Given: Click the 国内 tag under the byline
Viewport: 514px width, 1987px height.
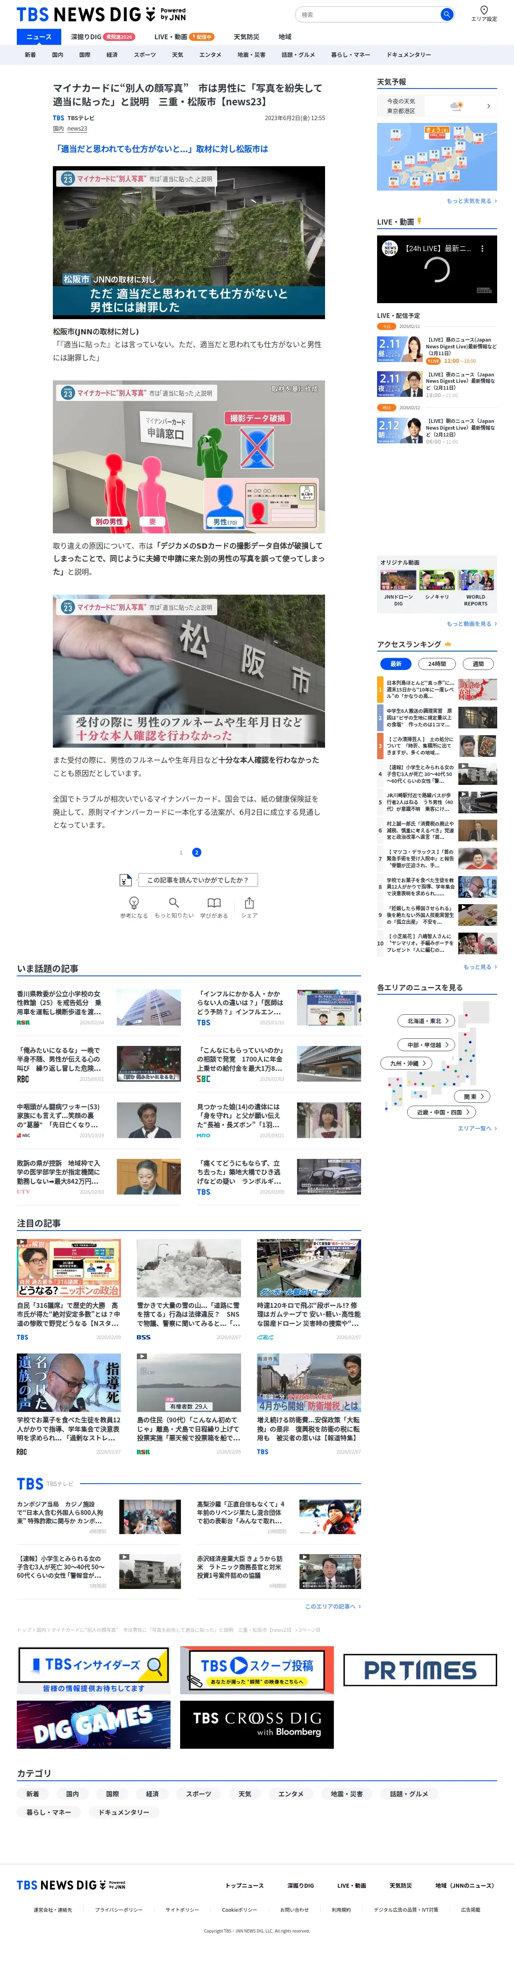Looking at the screenshot, I should tap(58, 129).
